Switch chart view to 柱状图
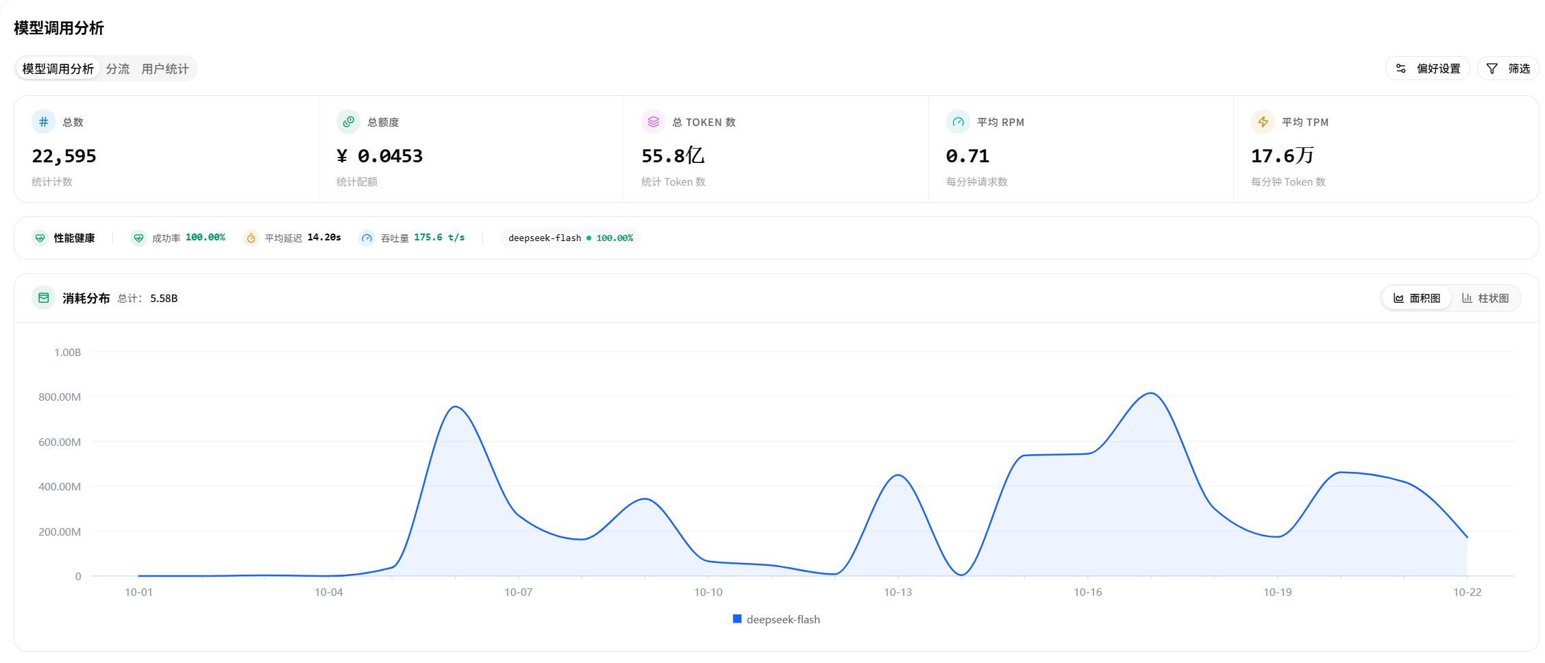Image resolution: width=1545 pixels, height=663 pixels. pos(1485,298)
